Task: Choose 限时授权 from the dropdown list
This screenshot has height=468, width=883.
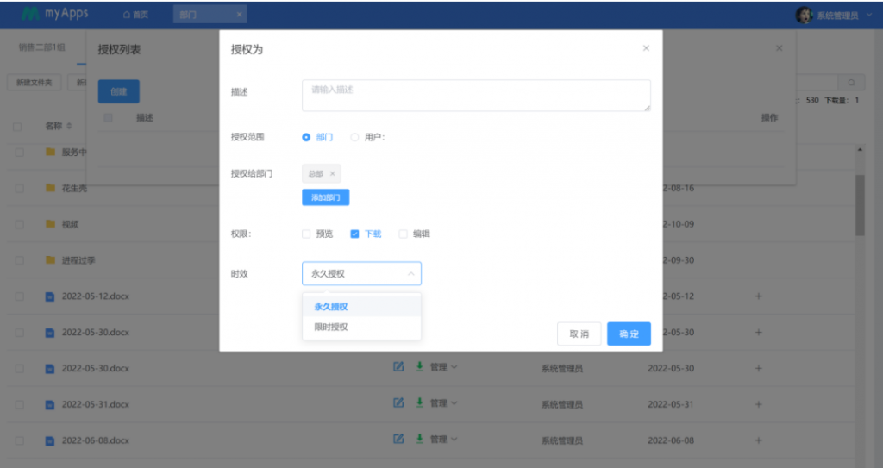Action: pos(331,327)
